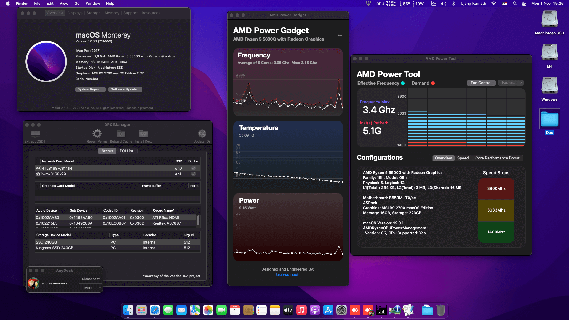Click audio device list scrollbar
569x320 pixels.
pos(198,220)
